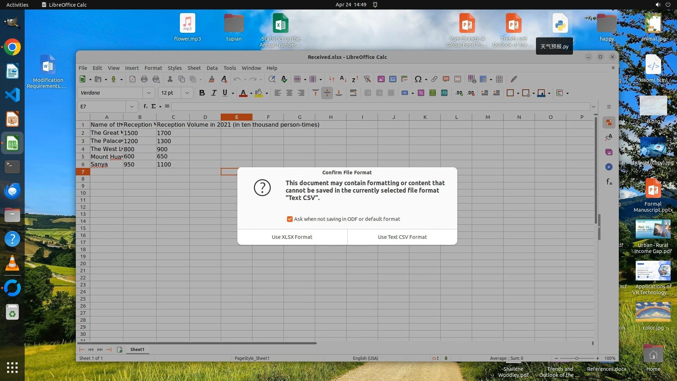Click Format as Percent icon
The height and width of the screenshot is (381, 677).
[x=421, y=93]
